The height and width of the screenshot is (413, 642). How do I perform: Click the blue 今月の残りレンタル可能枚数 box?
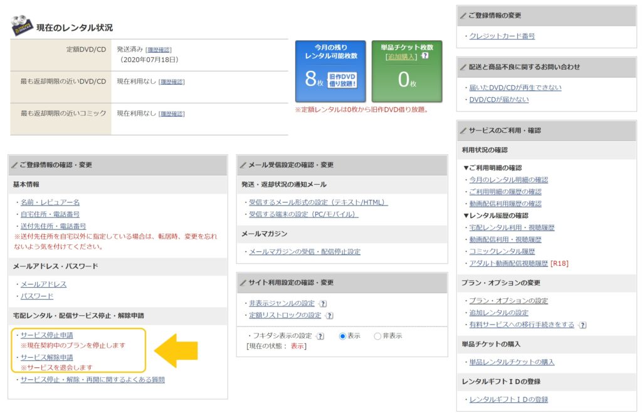click(x=330, y=71)
